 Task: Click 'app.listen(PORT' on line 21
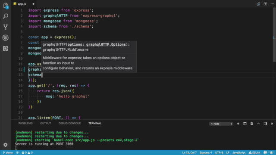[44, 118]
